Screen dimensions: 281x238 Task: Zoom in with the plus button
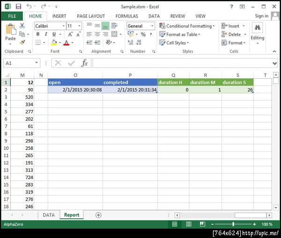tap(254, 224)
